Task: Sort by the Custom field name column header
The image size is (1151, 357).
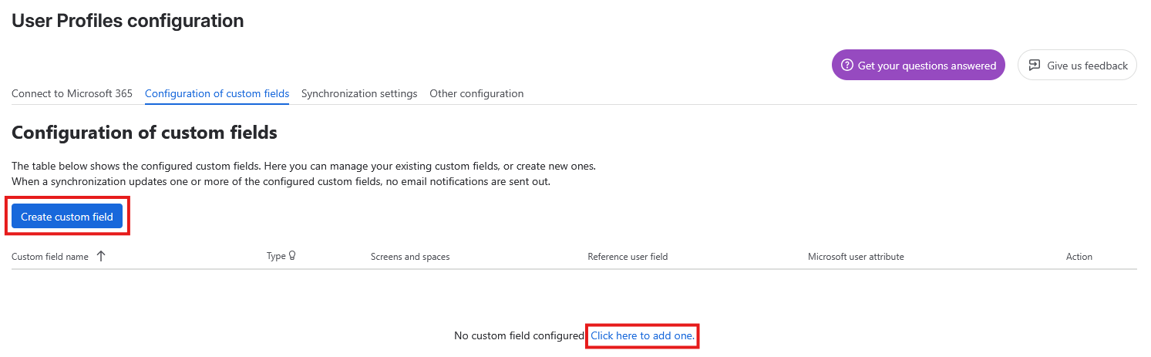Action: click(x=50, y=257)
